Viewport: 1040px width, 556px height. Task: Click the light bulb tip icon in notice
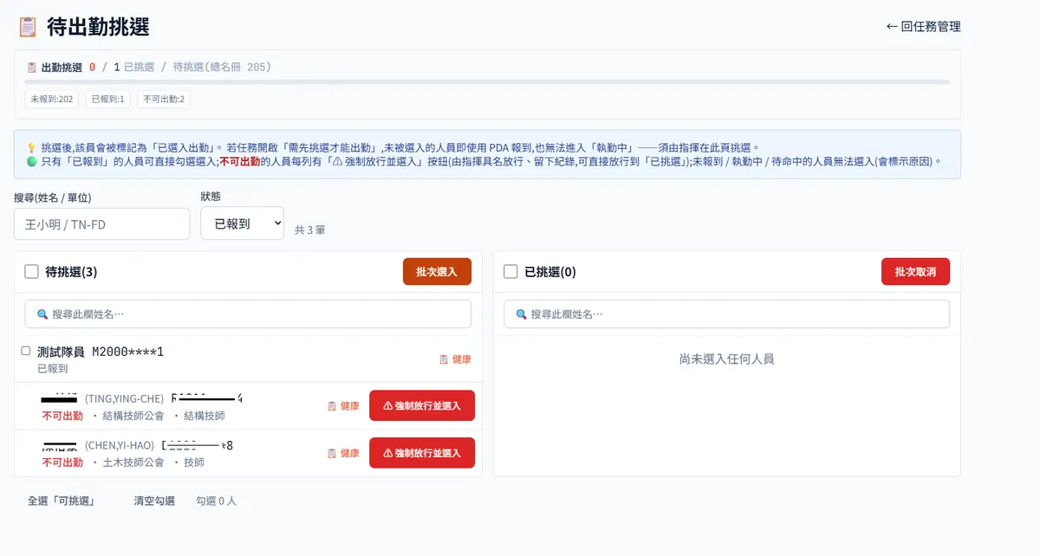pyautogui.click(x=32, y=147)
